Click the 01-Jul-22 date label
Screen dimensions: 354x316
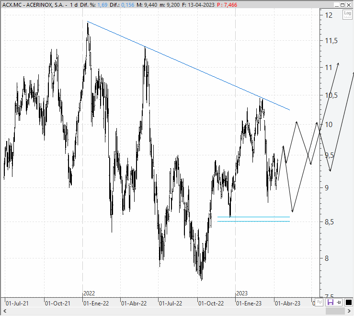point(171,303)
